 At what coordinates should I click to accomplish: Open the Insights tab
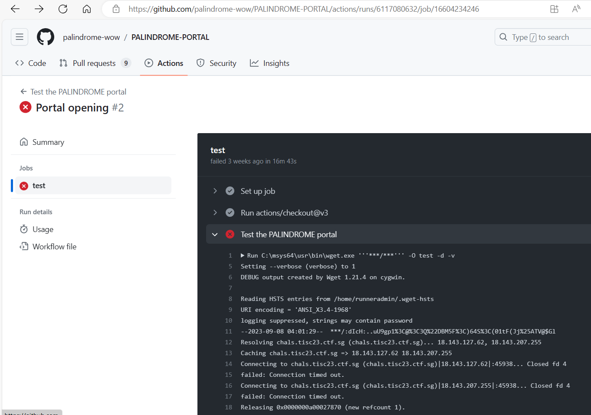click(269, 63)
